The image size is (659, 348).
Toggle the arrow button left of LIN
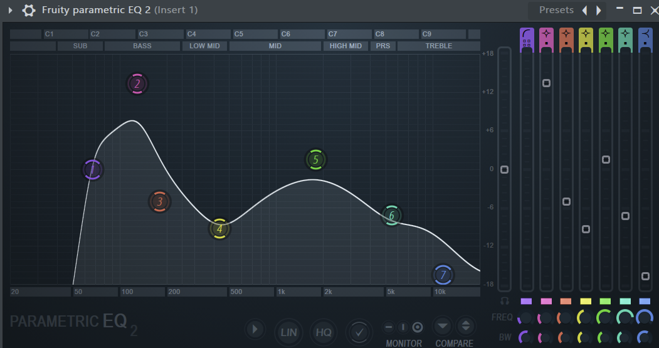[255, 330]
